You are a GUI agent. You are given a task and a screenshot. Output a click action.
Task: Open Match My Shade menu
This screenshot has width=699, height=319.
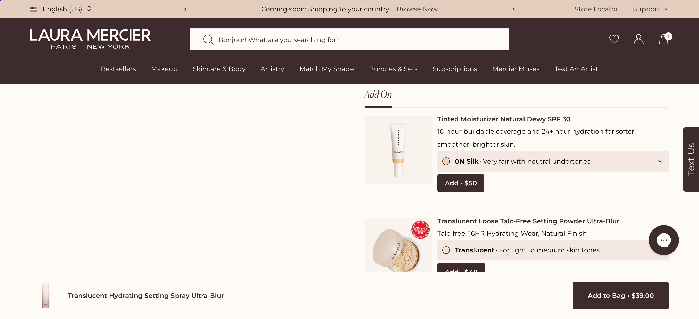[326, 69]
